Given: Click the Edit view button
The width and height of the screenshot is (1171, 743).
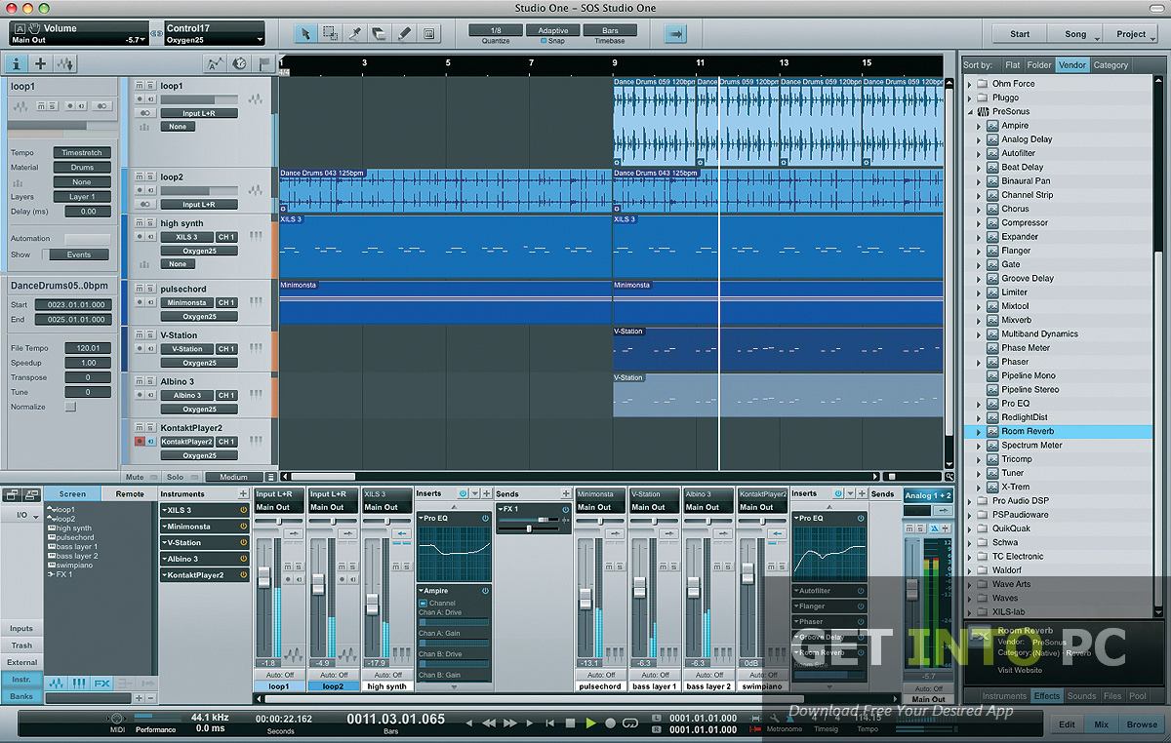Looking at the screenshot, I should pyautogui.click(x=1067, y=724).
